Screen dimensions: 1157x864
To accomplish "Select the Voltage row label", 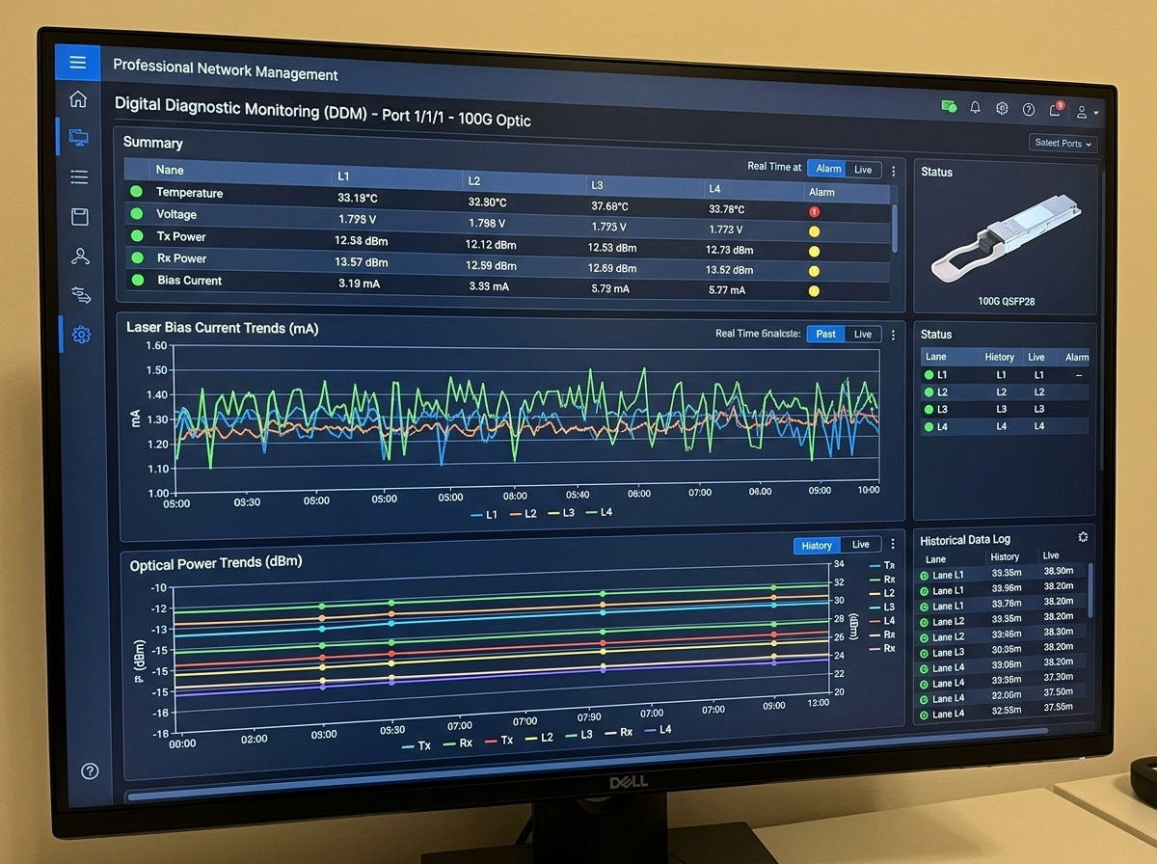I will click(176, 214).
